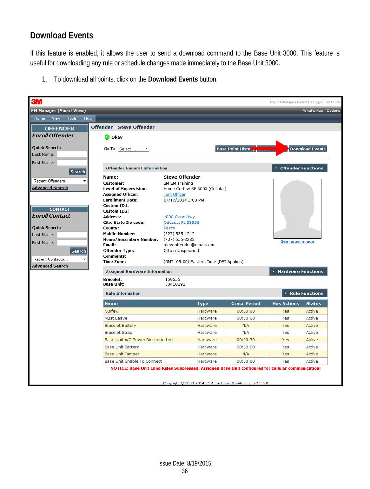
Task: Open the Tom Officer assigned officer link
Action: tap(175, 195)
